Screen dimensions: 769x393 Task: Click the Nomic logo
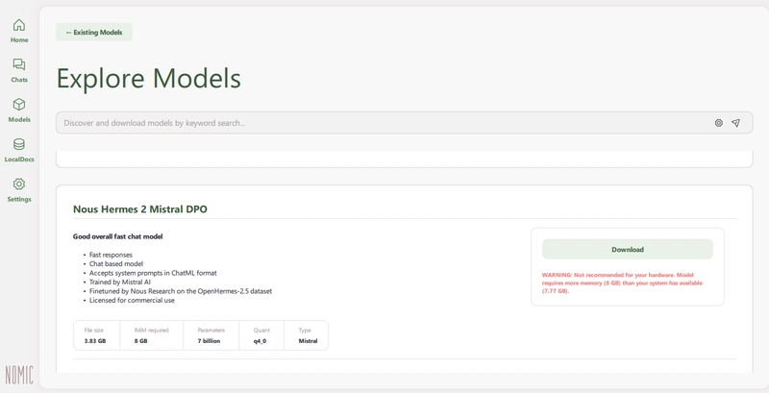pos(19,376)
